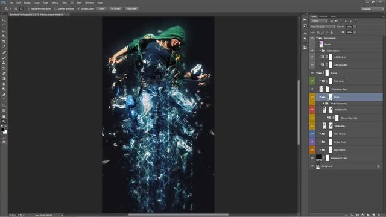Open Actions panel play icon
This screenshot has width=386, height=217.
[305, 20]
